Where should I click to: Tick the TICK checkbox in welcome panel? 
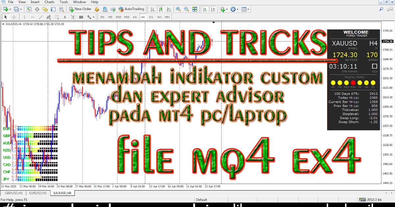click(375, 66)
